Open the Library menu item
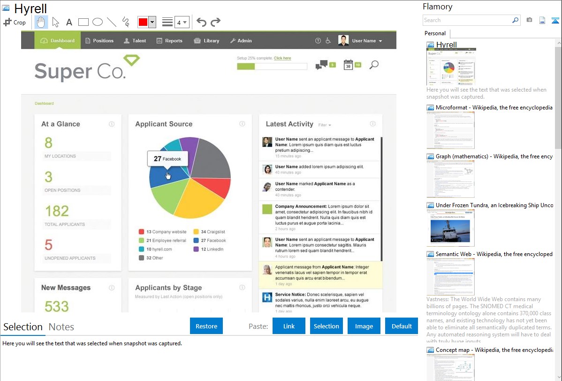 [206, 40]
